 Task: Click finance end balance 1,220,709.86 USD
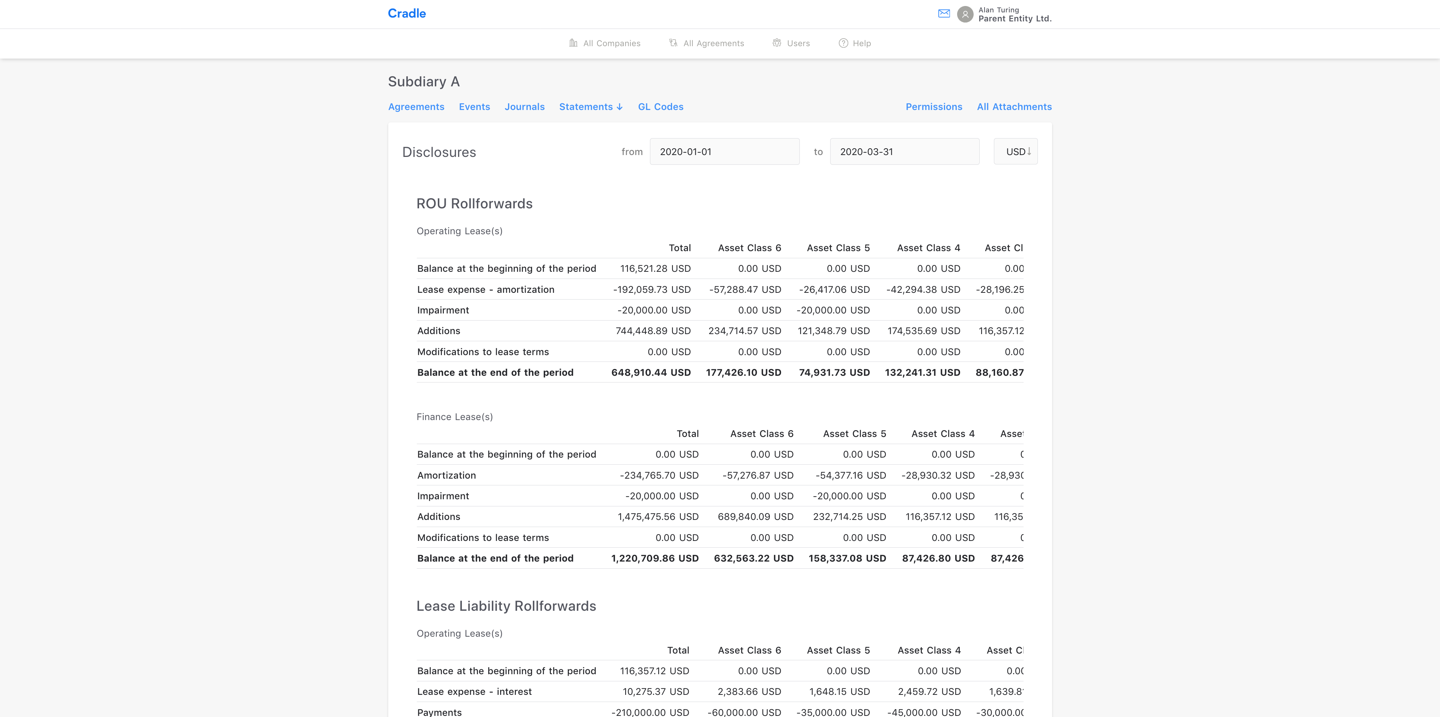click(x=654, y=558)
